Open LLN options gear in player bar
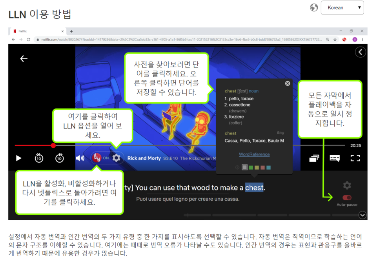Screen dimensions: 379x261 click(x=116, y=158)
